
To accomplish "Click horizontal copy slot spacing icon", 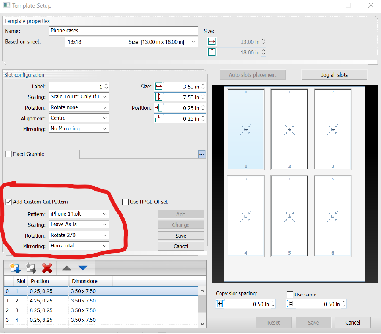I will point(220,304).
